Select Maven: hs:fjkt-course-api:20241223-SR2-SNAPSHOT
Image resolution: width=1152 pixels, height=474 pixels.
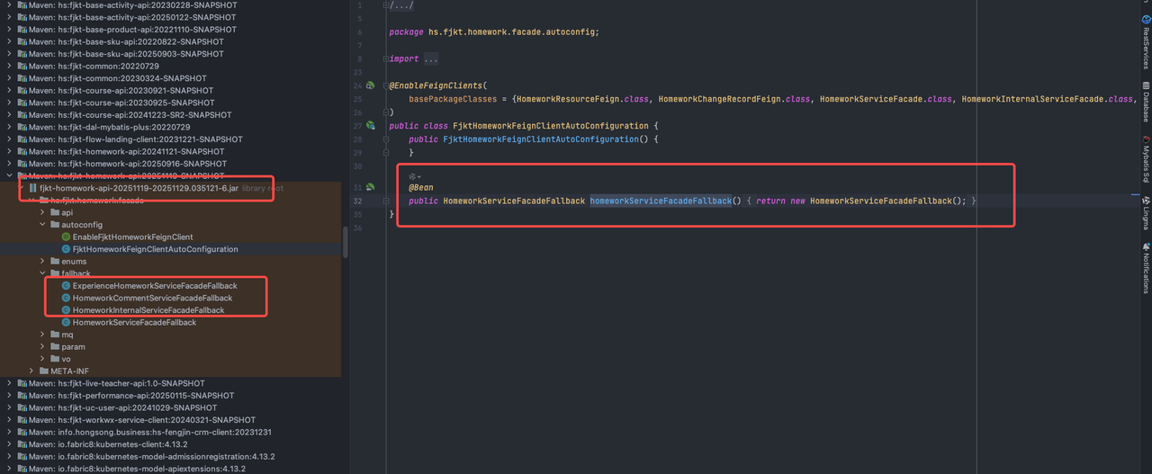(x=130, y=115)
